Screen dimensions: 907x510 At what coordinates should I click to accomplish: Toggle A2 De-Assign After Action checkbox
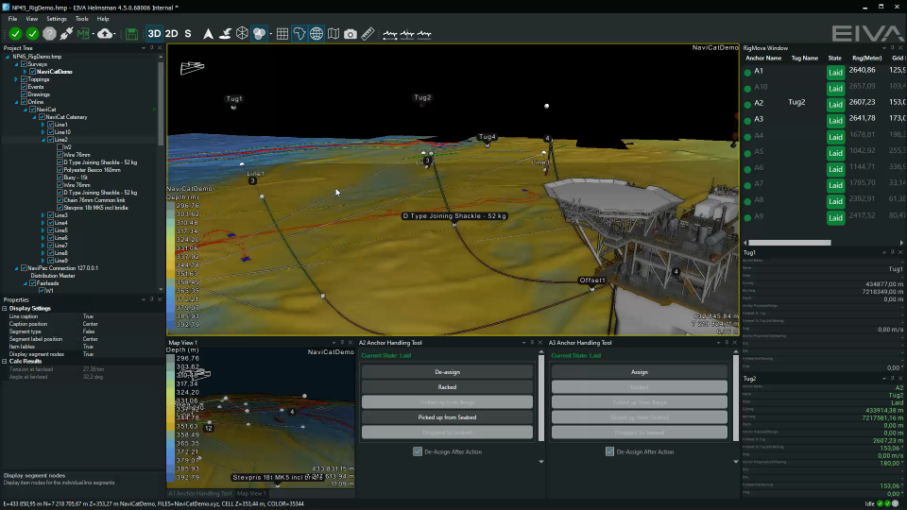pos(418,451)
